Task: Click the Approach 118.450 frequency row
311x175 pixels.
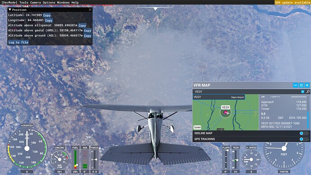Action: pyautogui.click(x=284, y=102)
